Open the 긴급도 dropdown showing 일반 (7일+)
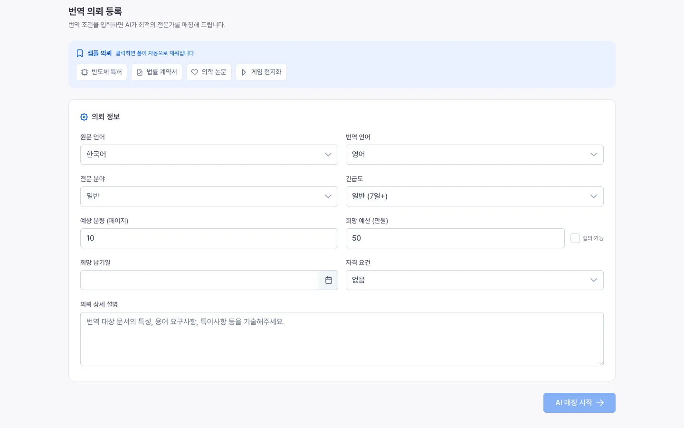Viewport: 684px width, 428px height. click(x=475, y=196)
